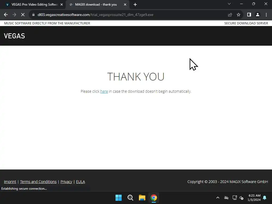Expand hidden system tray icons

coord(218,198)
